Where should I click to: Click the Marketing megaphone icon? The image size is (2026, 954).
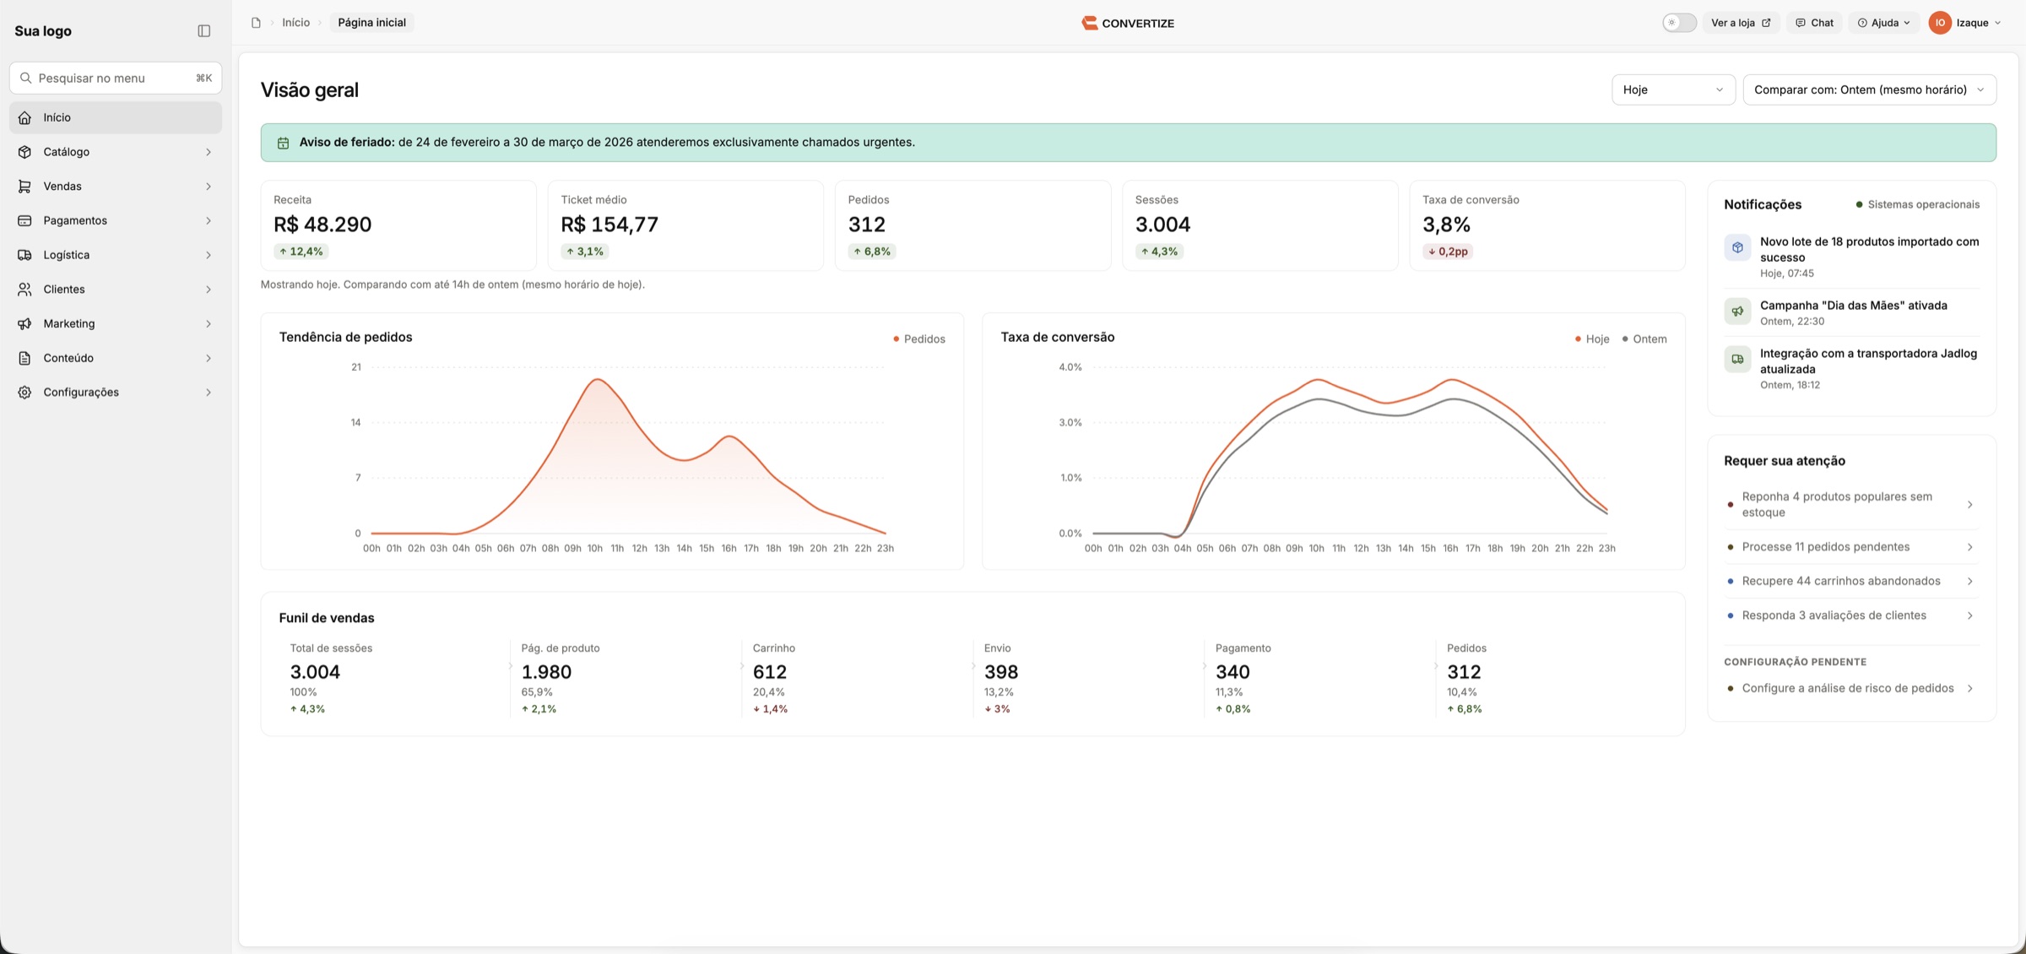click(24, 323)
